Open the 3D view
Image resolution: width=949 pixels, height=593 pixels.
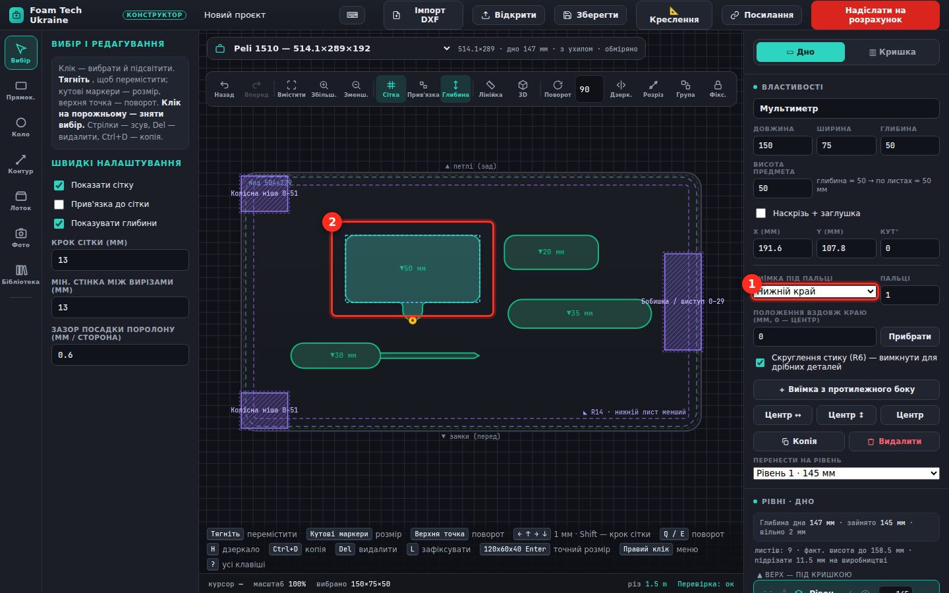[523, 88]
